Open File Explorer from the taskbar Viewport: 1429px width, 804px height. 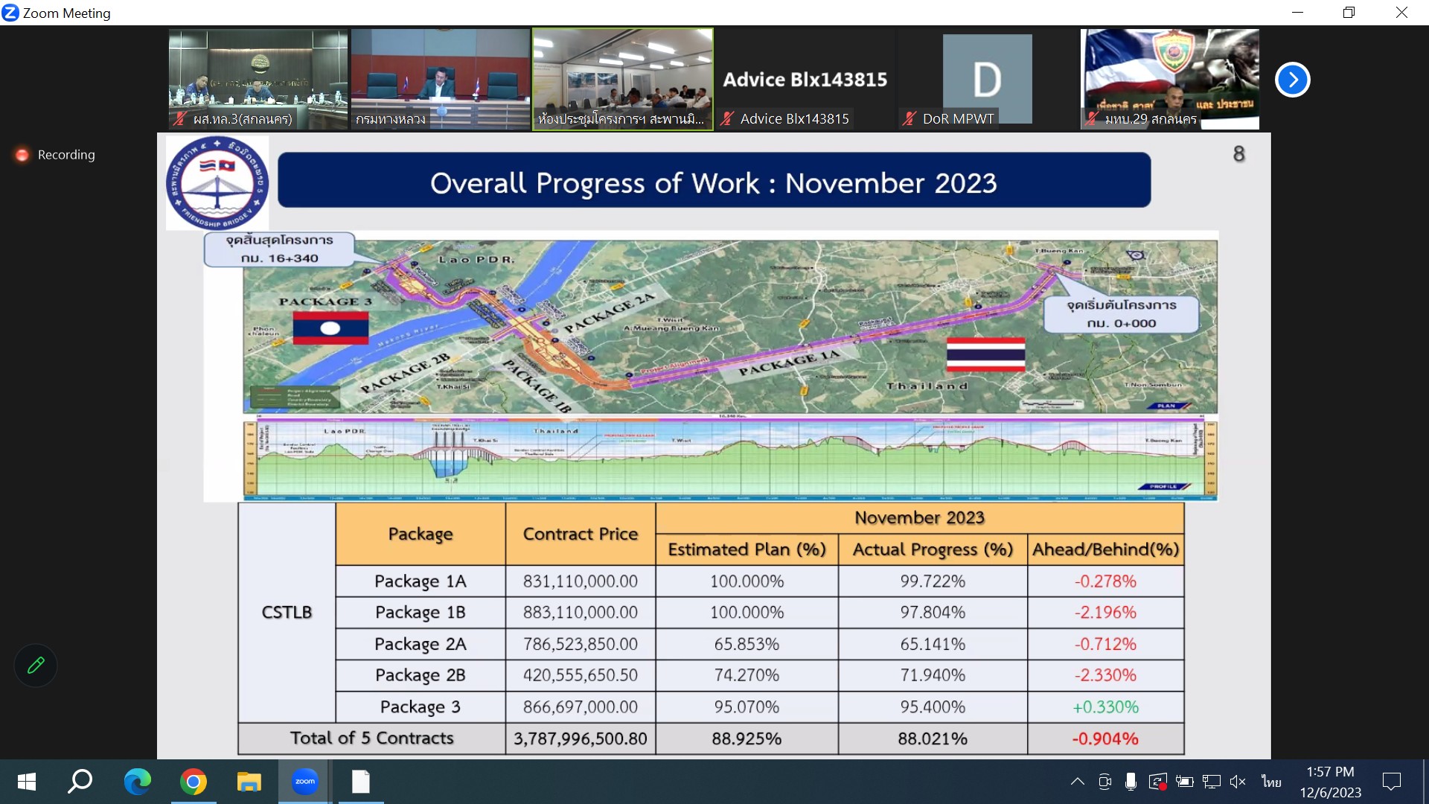(249, 782)
